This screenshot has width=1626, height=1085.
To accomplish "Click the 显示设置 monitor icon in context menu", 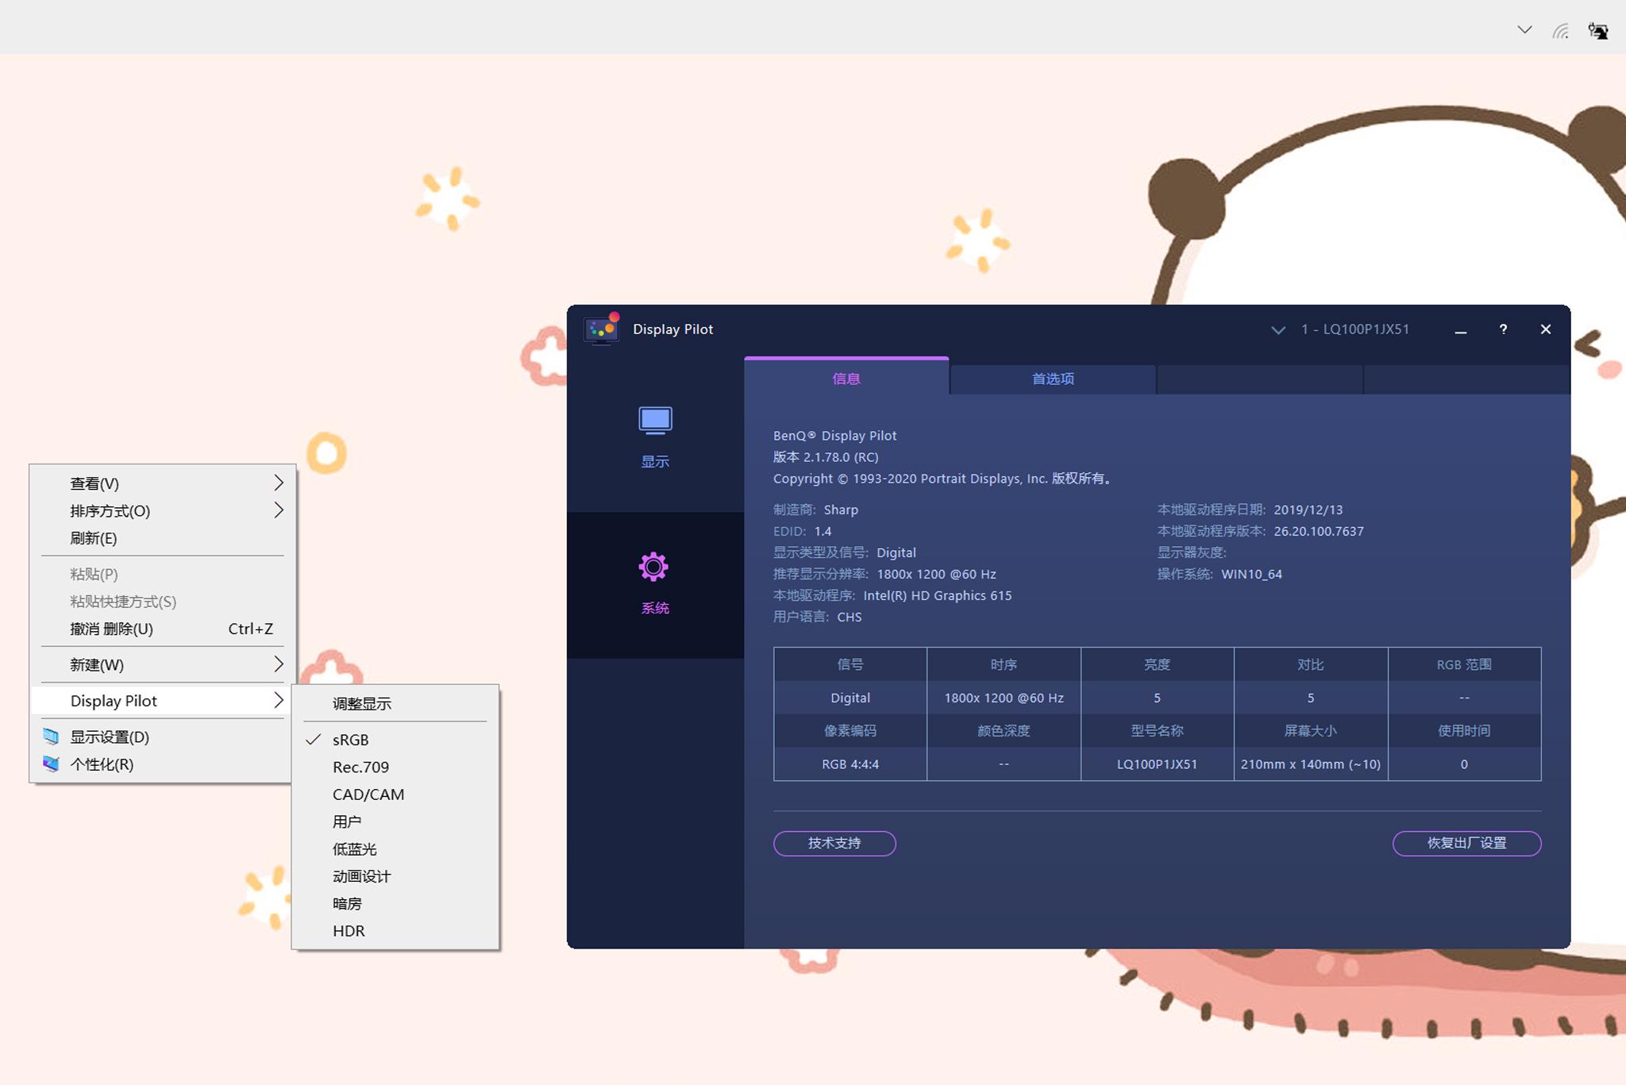I will [51, 737].
